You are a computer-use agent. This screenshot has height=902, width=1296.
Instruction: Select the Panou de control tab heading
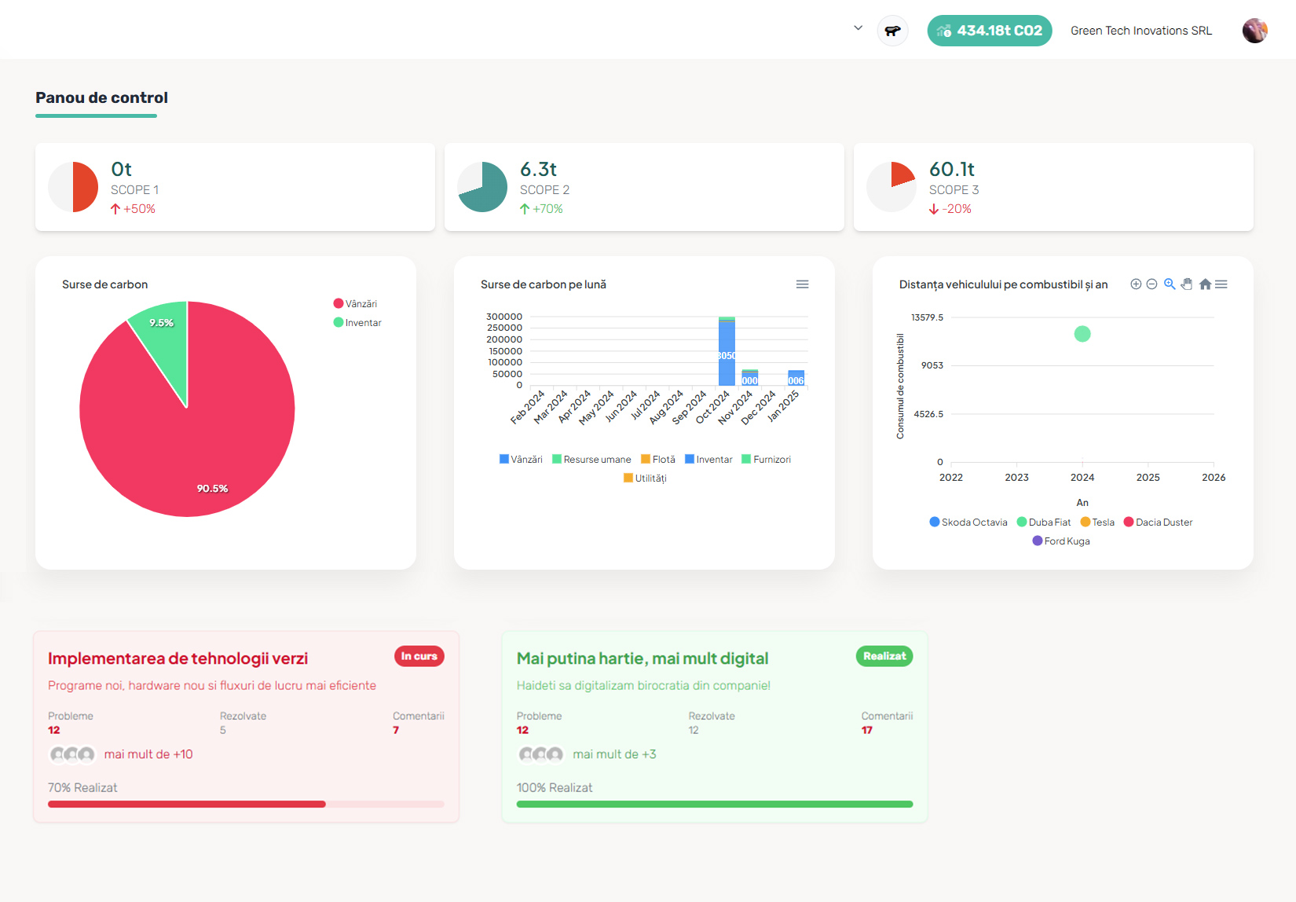101,98
